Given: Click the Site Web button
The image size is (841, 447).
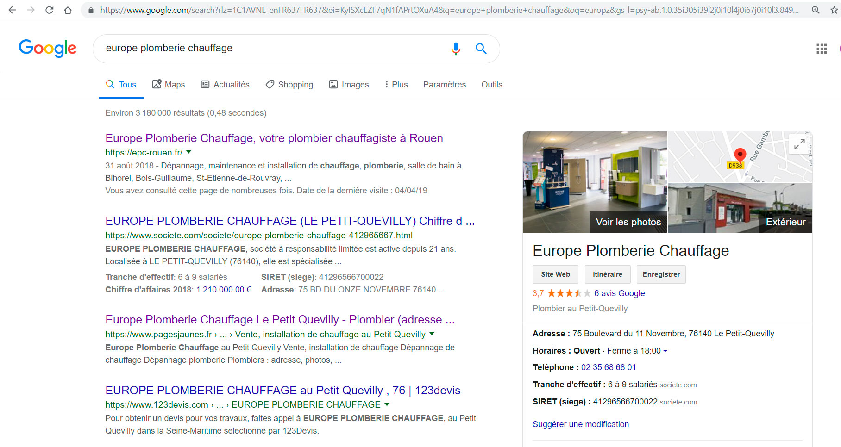Looking at the screenshot, I should [555, 274].
